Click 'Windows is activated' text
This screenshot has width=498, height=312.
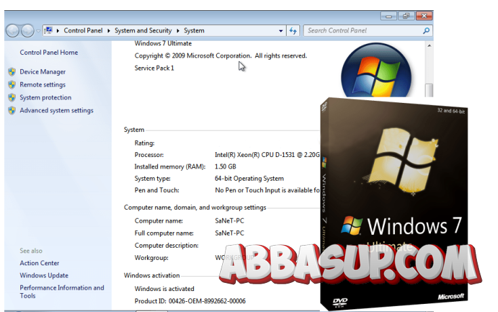164,289
